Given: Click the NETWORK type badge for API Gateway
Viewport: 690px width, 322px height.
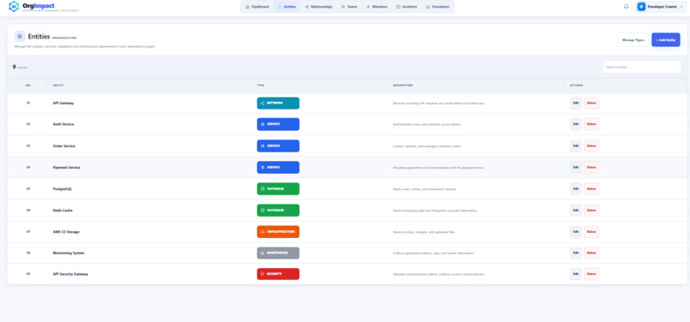Looking at the screenshot, I should coord(278,103).
